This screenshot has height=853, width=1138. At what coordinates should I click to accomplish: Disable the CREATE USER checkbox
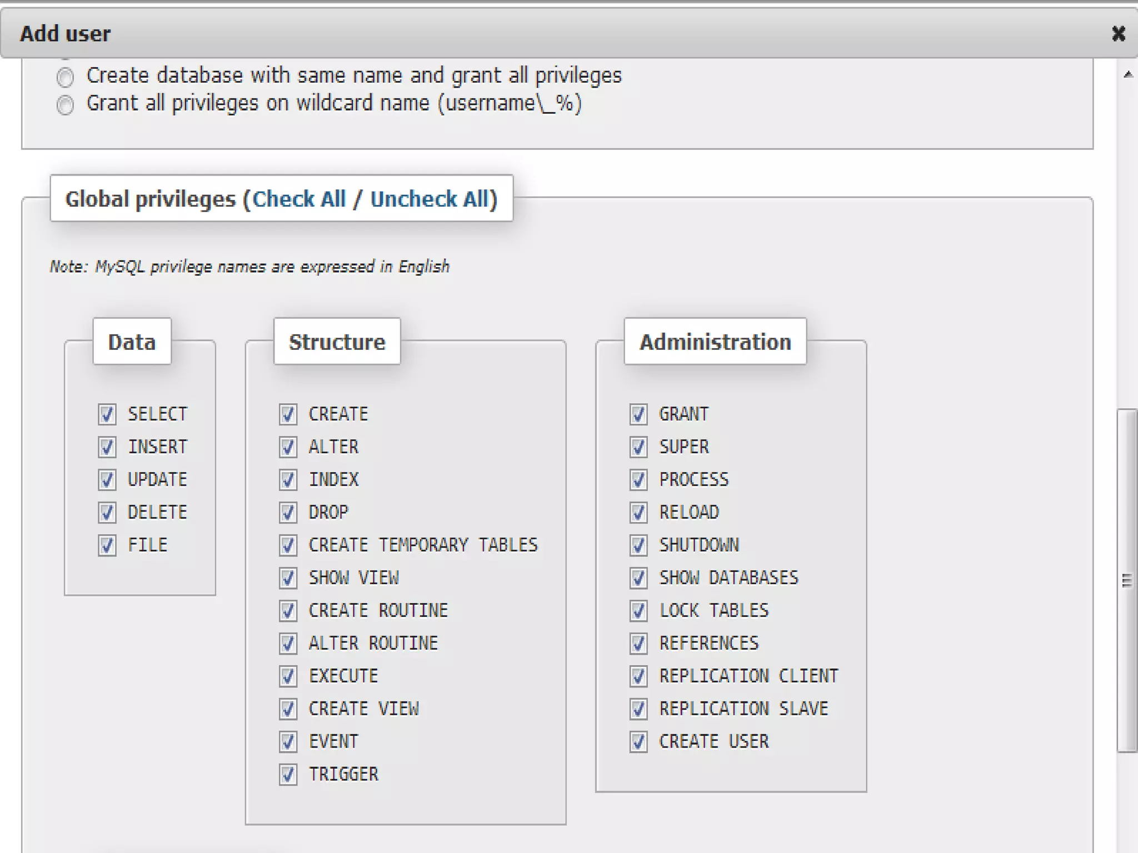tap(638, 742)
